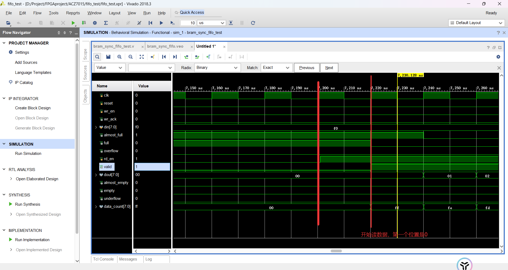508x270 pixels.
Task: Click the Add Marker icon
Action: click(208, 57)
